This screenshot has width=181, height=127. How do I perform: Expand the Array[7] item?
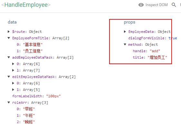pyautogui.click(x=13, y=70)
